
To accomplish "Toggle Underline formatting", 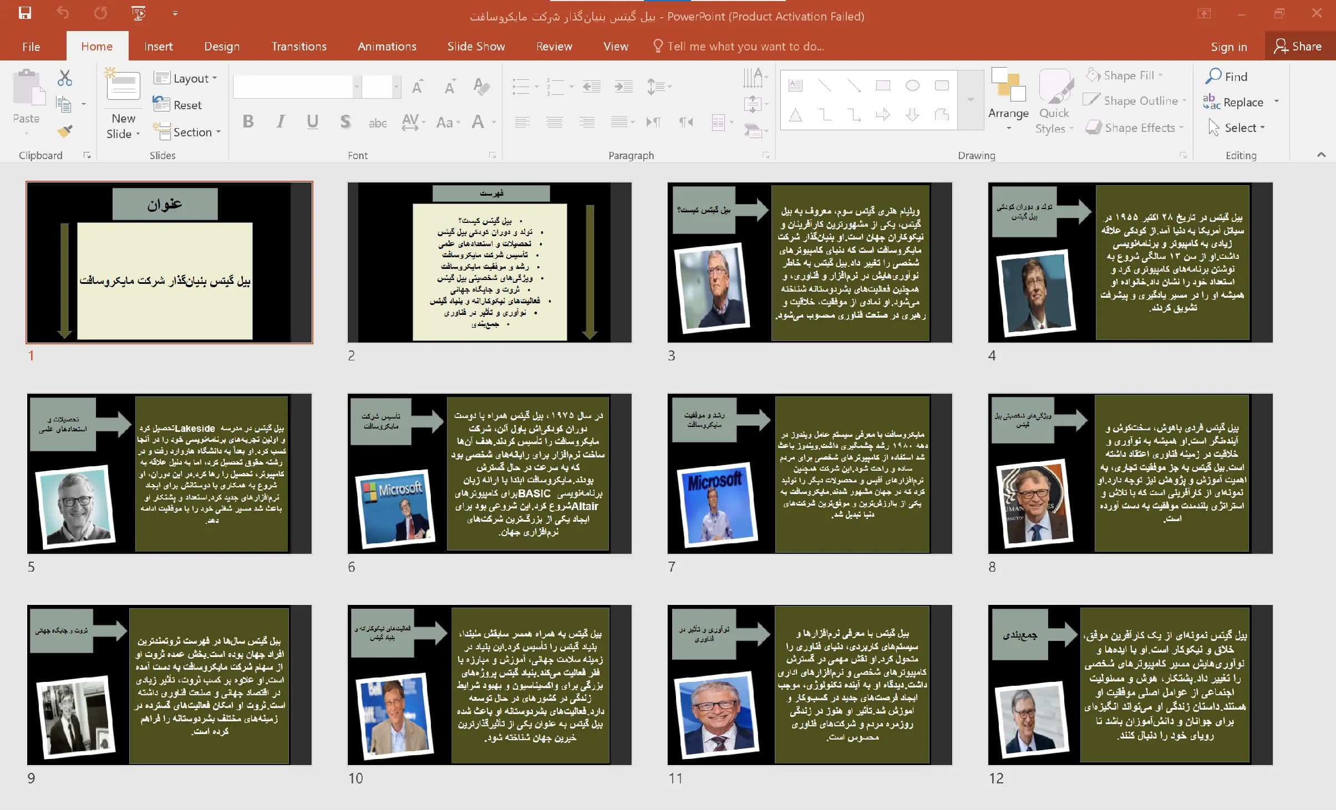I will 312,121.
